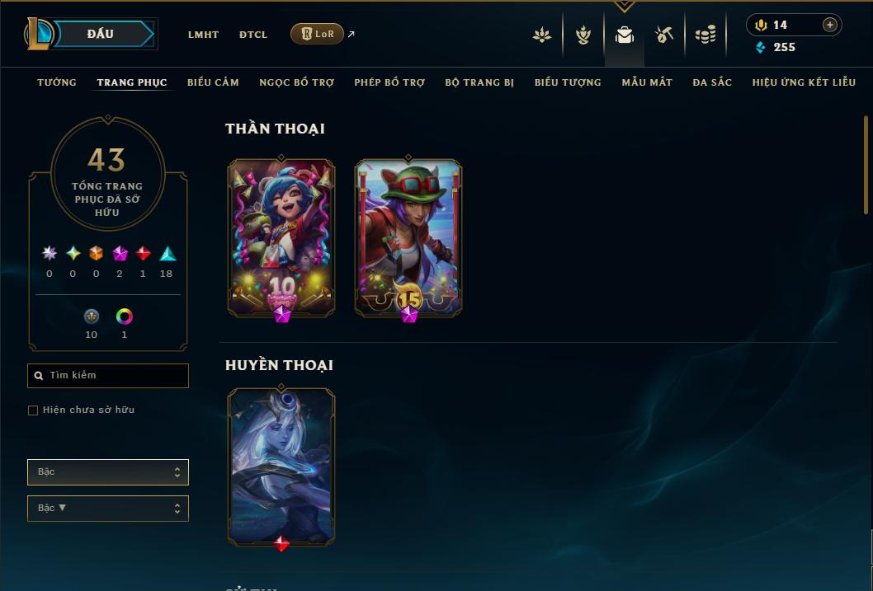Open the Store coins icon
Viewport: 873px width, 591px height.
coord(705,35)
